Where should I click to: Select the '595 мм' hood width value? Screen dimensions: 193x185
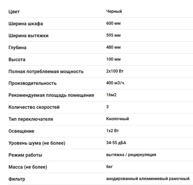click(x=113, y=35)
